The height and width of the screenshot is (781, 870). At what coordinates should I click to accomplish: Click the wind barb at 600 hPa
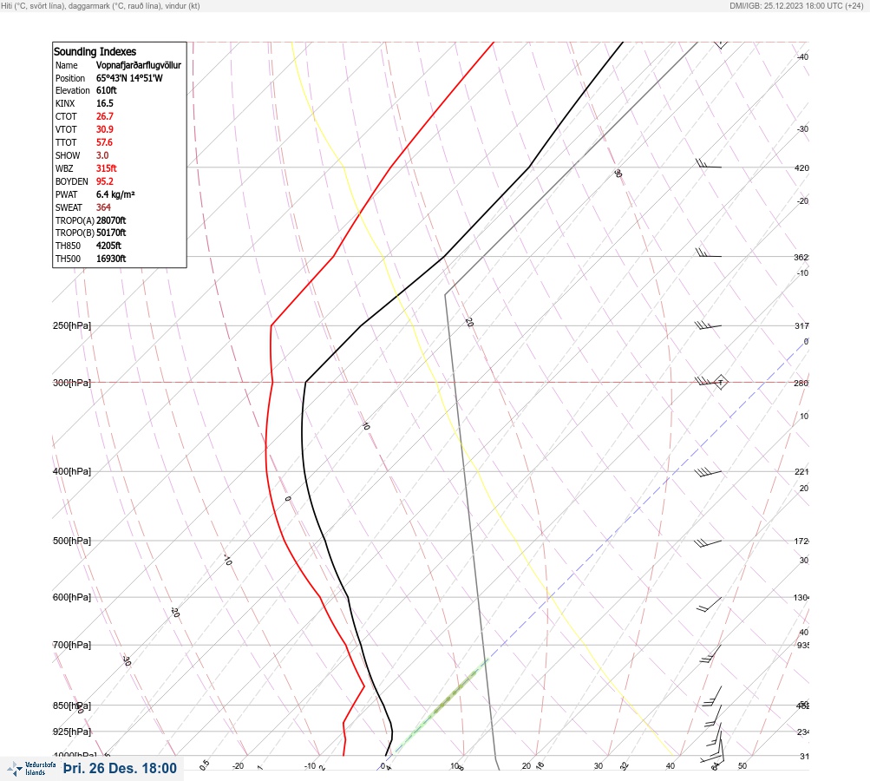710,605
